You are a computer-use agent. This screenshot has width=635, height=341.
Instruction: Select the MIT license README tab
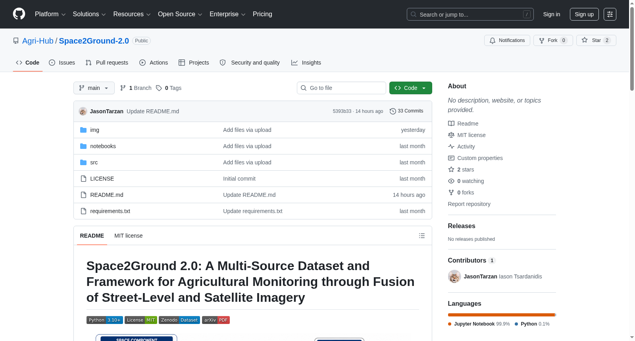[x=129, y=236]
